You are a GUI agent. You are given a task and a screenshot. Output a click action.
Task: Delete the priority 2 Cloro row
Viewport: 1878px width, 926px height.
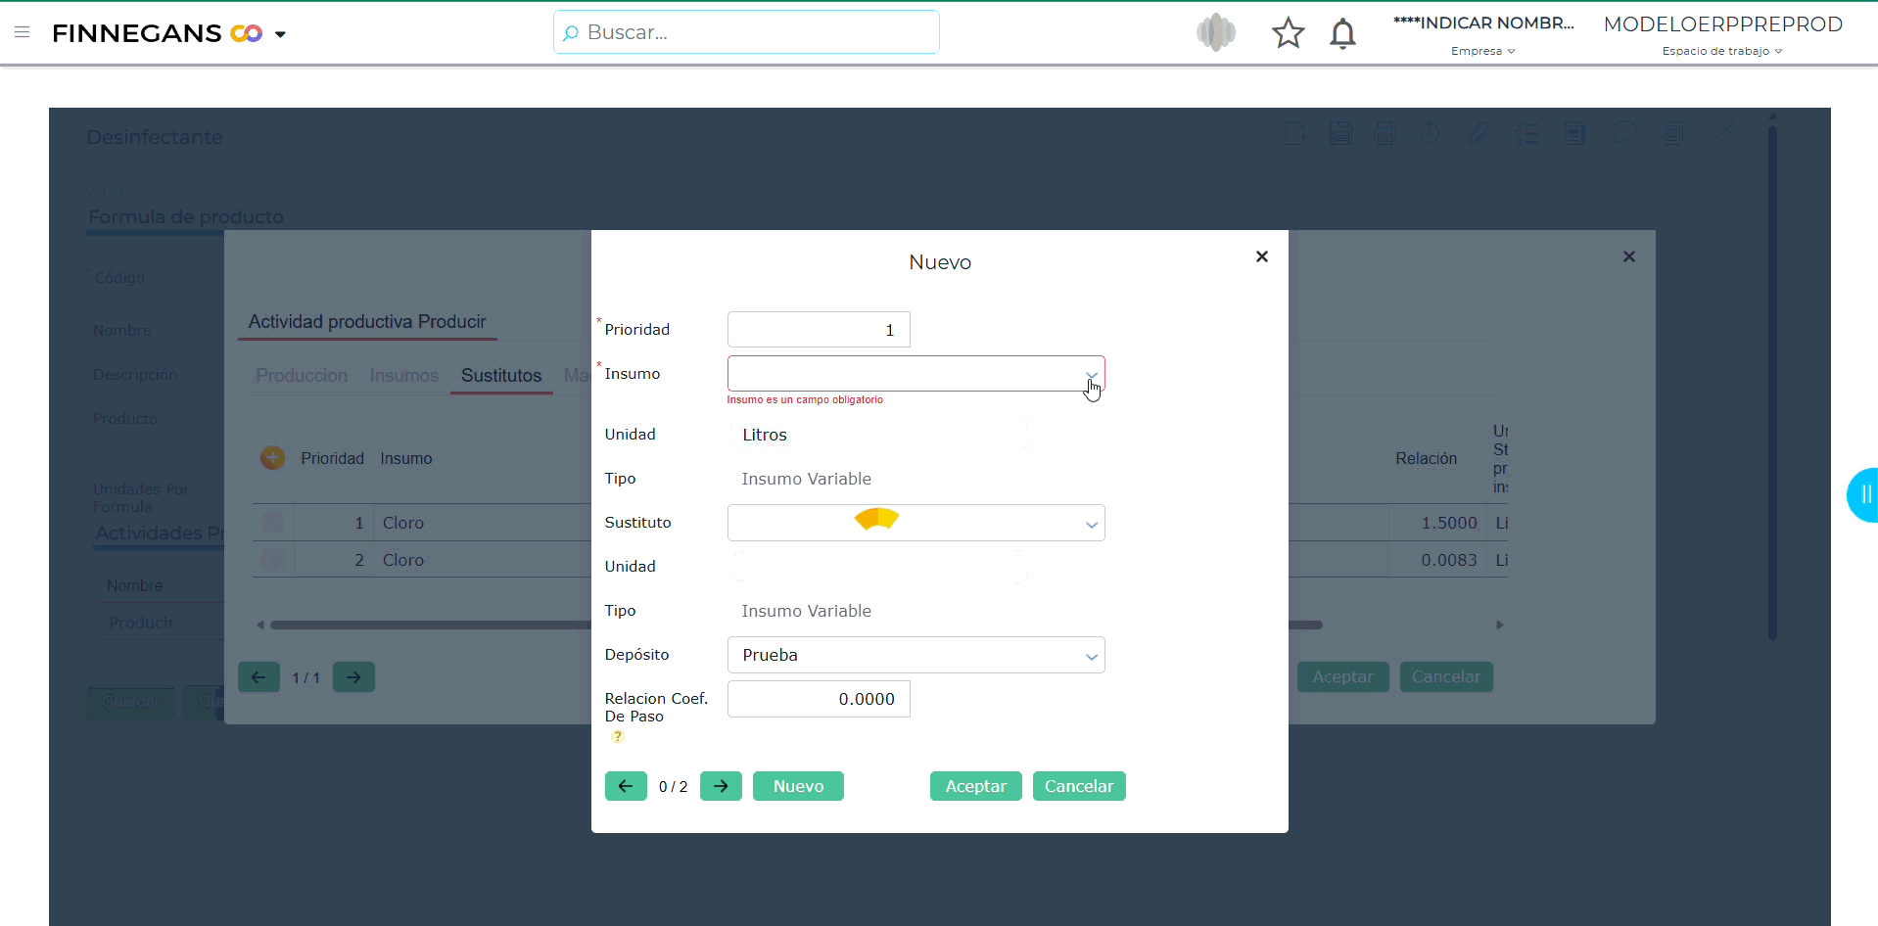(272, 560)
